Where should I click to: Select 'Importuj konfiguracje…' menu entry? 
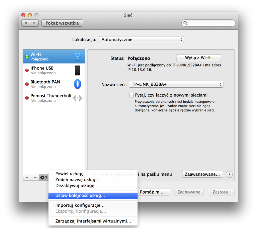coord(80,205)
